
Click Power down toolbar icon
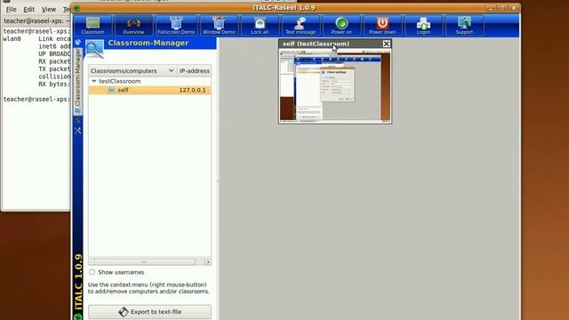pos(382,26)
